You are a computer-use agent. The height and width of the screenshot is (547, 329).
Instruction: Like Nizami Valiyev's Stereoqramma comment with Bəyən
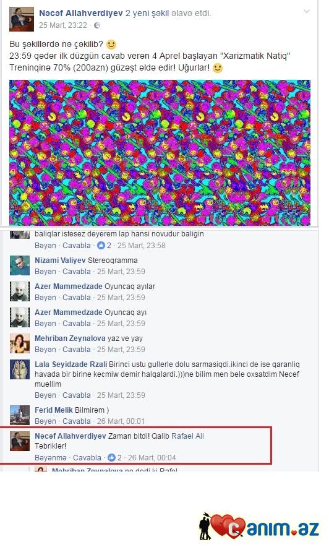tap(45, 272)
